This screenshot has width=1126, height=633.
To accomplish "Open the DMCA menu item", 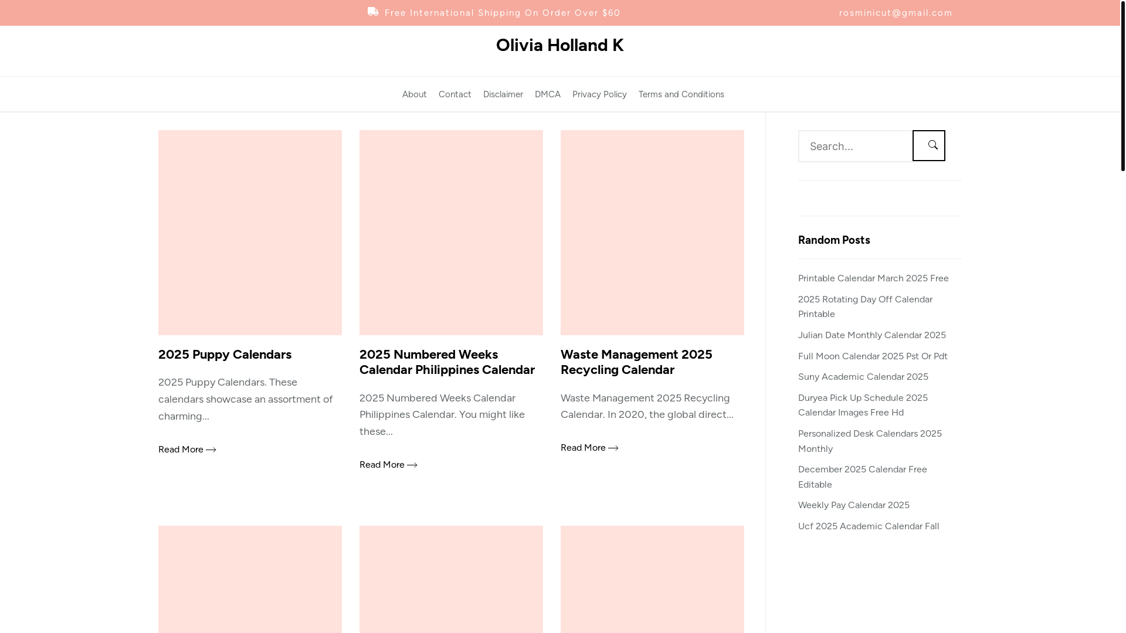I will [x=547, y=94].
